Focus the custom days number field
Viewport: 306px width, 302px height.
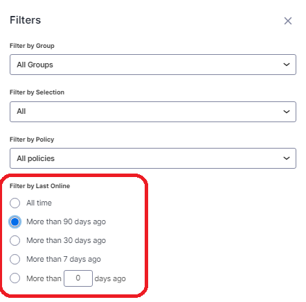[x=78, y=278]
